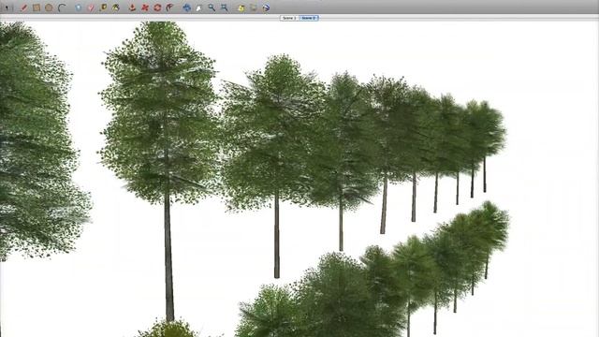This screenshot has width=599, height=337.
Task: Select the Arc tool
Action: pyautogui.click(x=62, y=7)
